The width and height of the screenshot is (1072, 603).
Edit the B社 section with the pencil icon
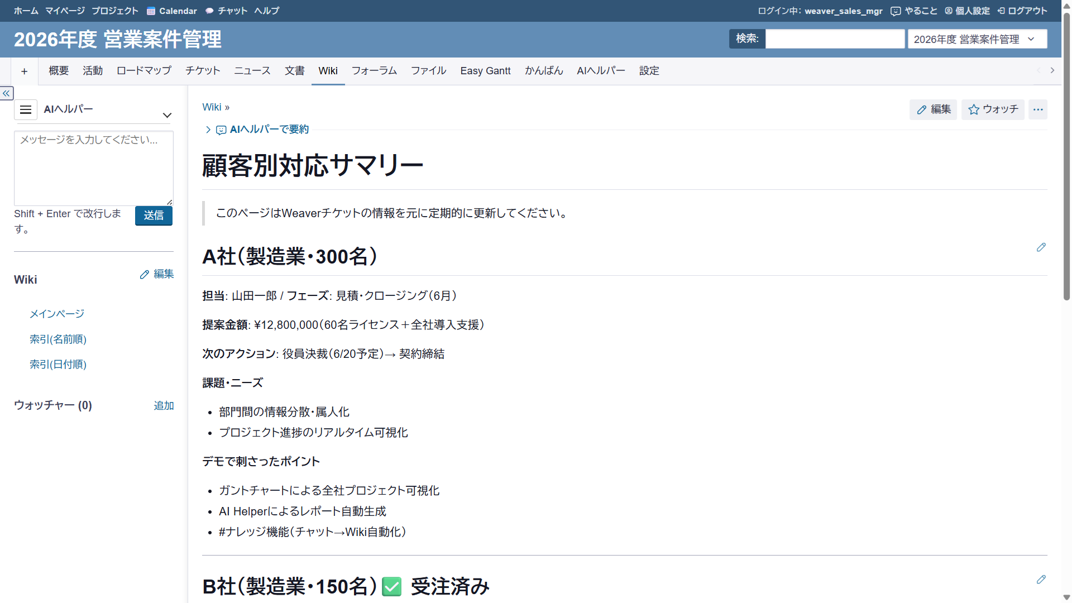1041,580
